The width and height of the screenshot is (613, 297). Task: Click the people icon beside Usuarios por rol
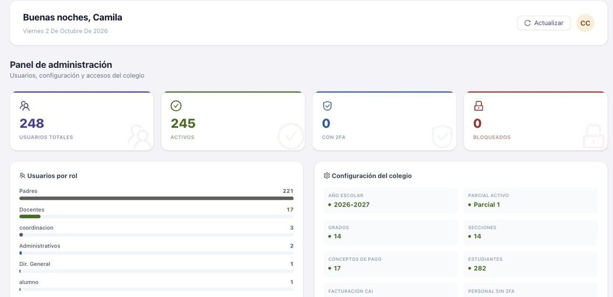[x=22, y=176]
